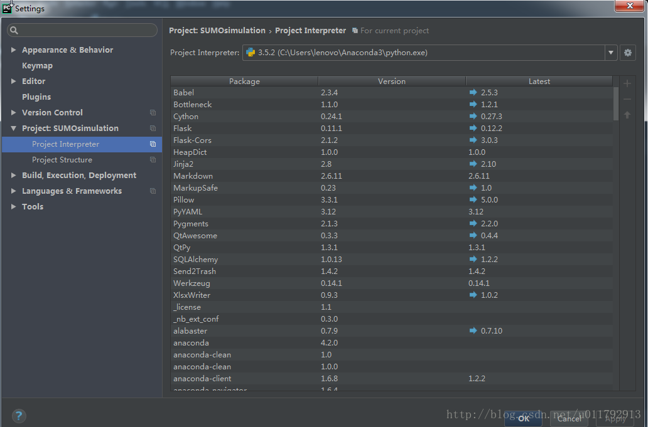Click the interpreter settings gear icon
The image size is (648, 427).
627,53
